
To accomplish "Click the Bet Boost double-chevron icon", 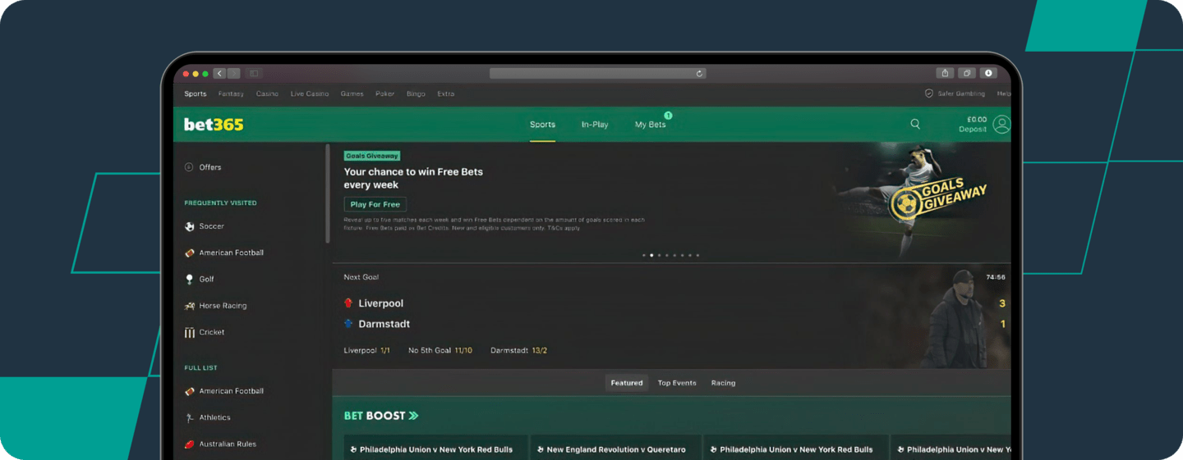I will pyautogui.click(x=413, y=416).
